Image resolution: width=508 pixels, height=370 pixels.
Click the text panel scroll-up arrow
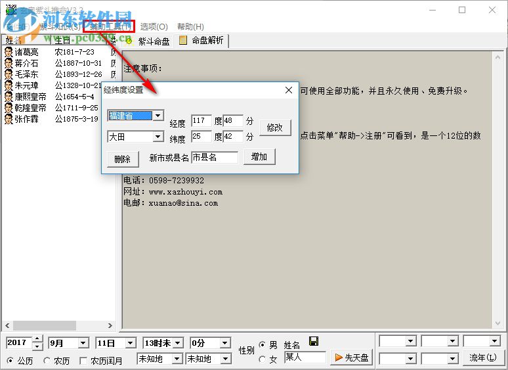(x=497, y=57)
